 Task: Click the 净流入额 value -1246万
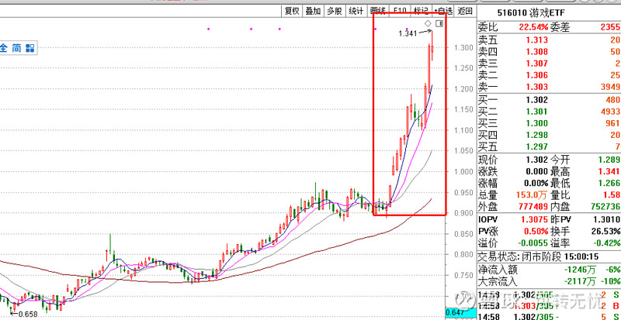578,270
